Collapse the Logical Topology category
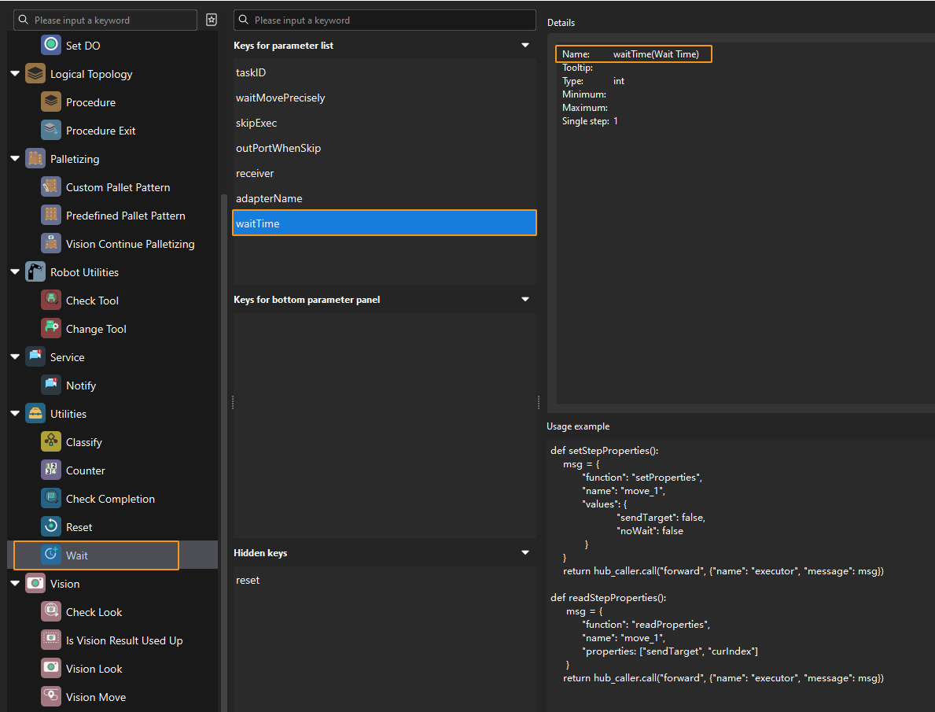The width and height of the screenshot is (935, 712). coord(15,74)
